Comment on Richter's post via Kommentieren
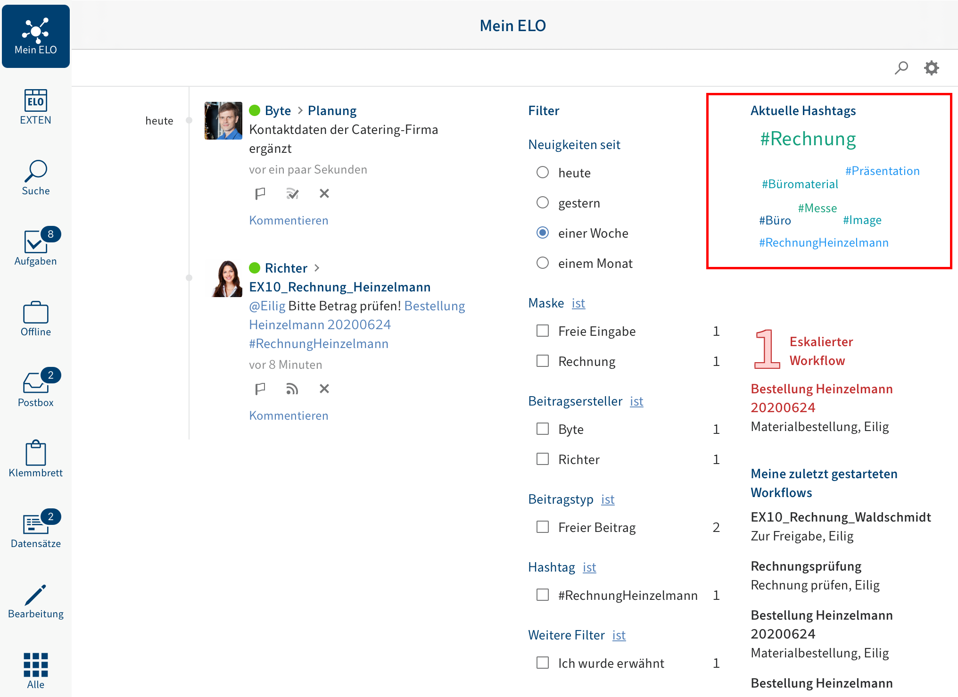958x697 pixels. (x=289, y=415)
